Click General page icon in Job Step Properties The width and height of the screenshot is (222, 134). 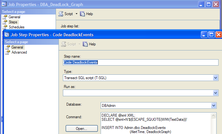[7, 47]
